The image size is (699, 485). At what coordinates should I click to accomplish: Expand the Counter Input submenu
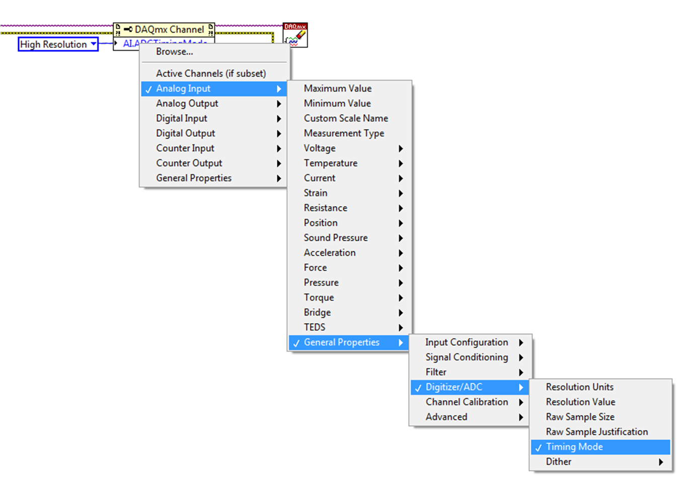pyautogui.click(x=214, y=148)
